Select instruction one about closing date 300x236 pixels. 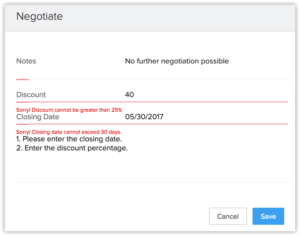[69, 139]
